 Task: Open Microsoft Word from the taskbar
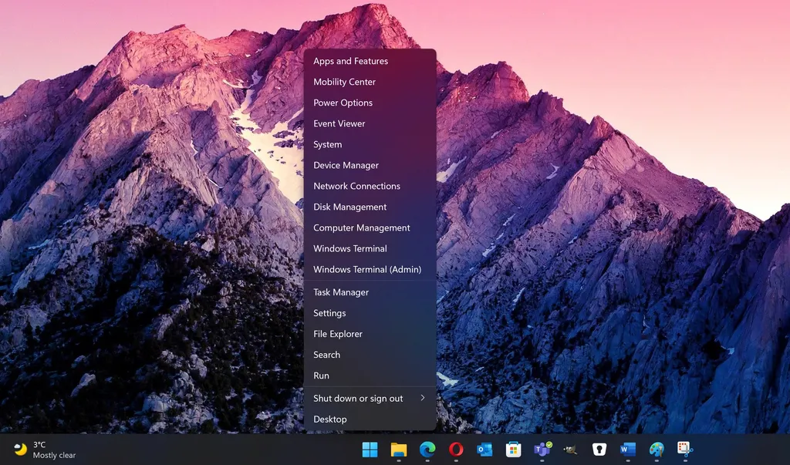[x=628, y=450]
